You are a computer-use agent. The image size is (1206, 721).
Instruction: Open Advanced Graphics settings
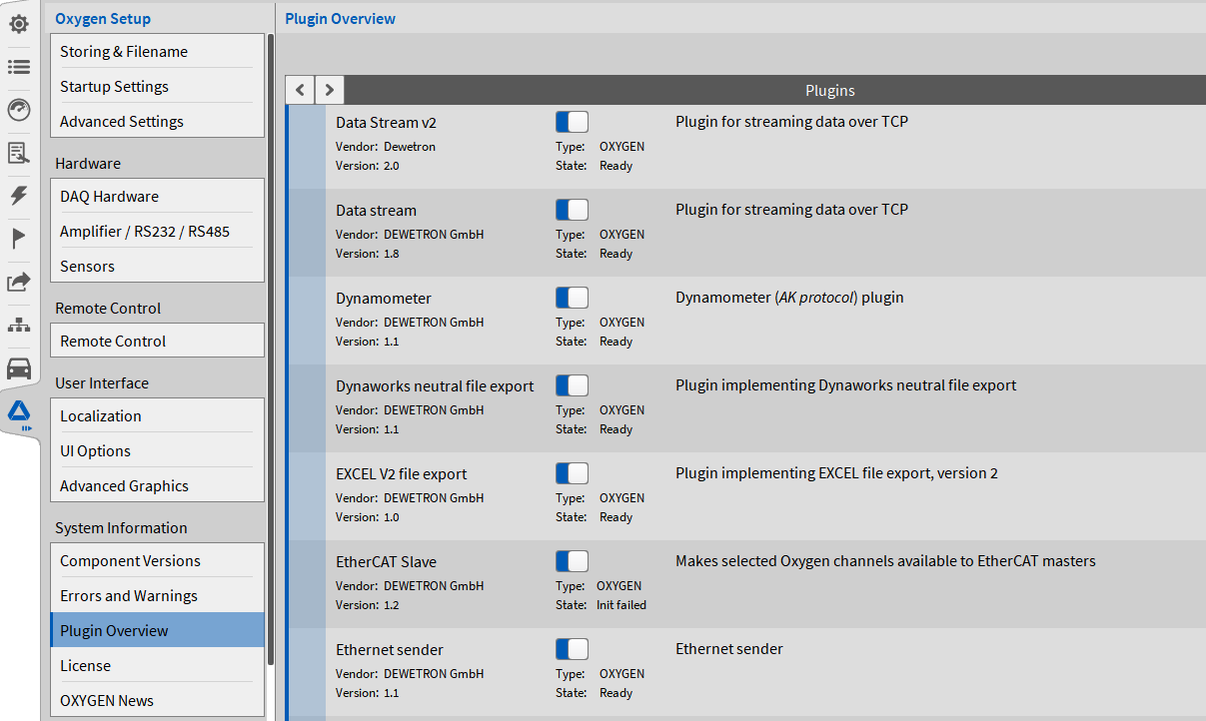pos(157,485)
